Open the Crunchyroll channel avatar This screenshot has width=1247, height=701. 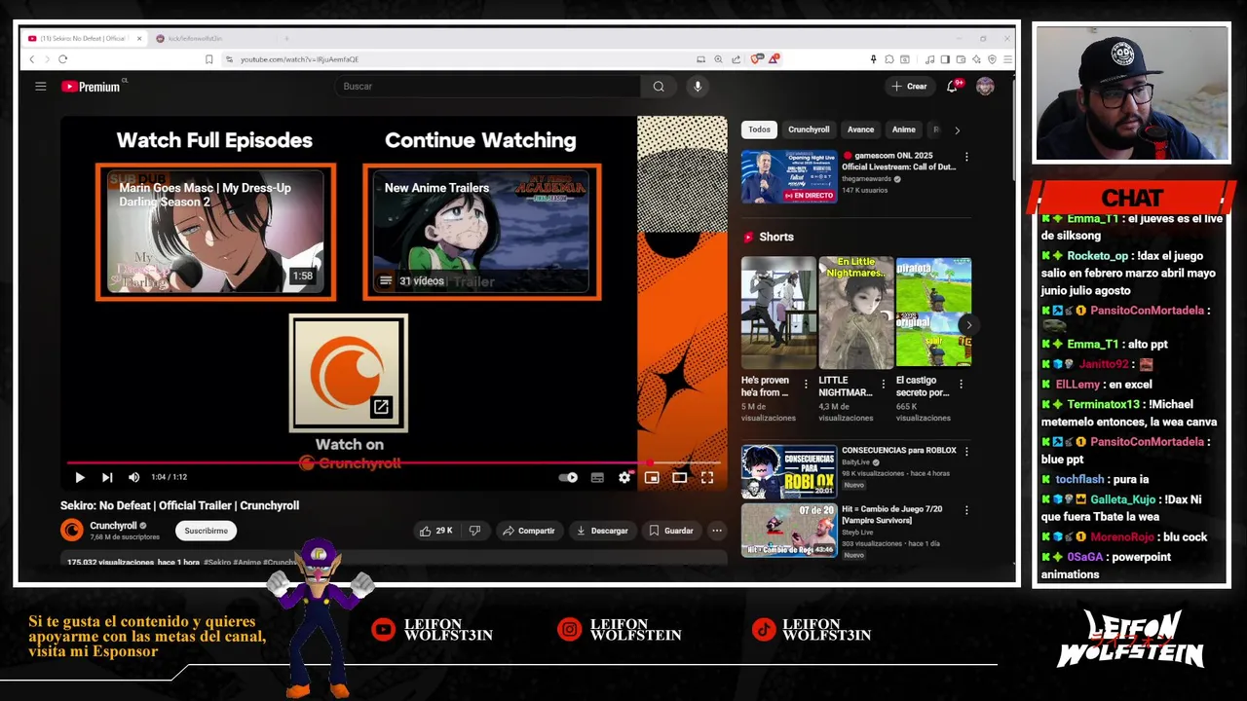coord(72,530)
